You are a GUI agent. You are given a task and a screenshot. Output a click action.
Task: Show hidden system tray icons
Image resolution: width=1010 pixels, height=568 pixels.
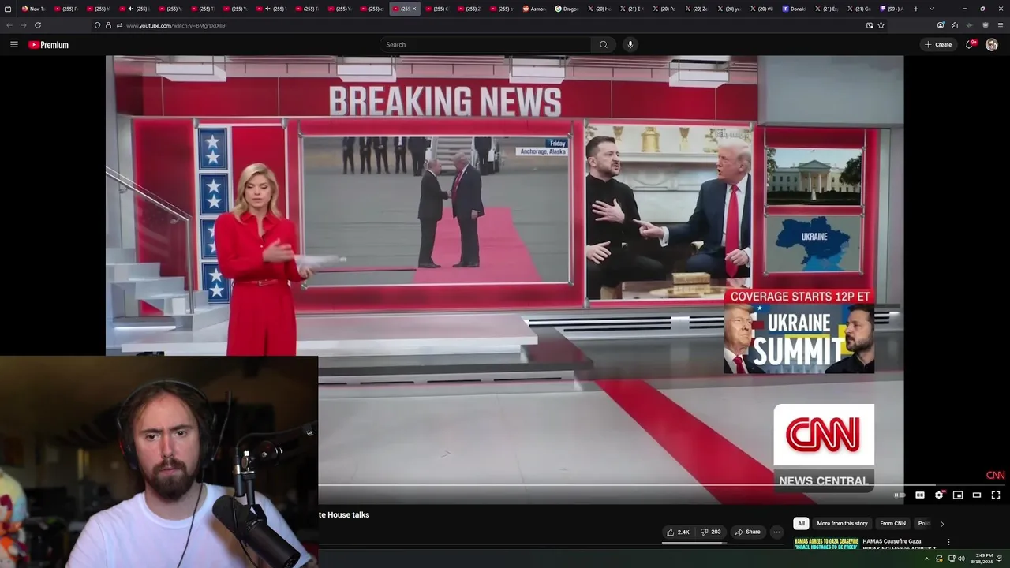tap(926, 559)
